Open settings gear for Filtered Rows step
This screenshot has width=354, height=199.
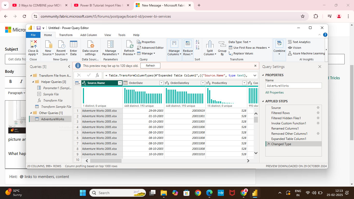[x=318, y=113]
